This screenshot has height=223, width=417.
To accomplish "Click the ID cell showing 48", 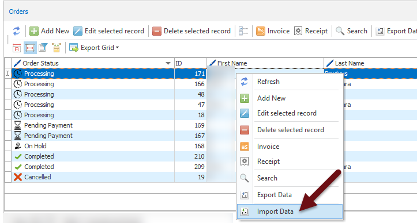I will coord(190,94).
